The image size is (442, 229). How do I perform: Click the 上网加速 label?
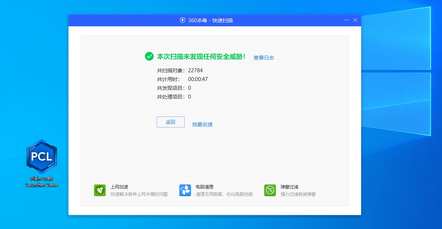(x=119, y=187)
